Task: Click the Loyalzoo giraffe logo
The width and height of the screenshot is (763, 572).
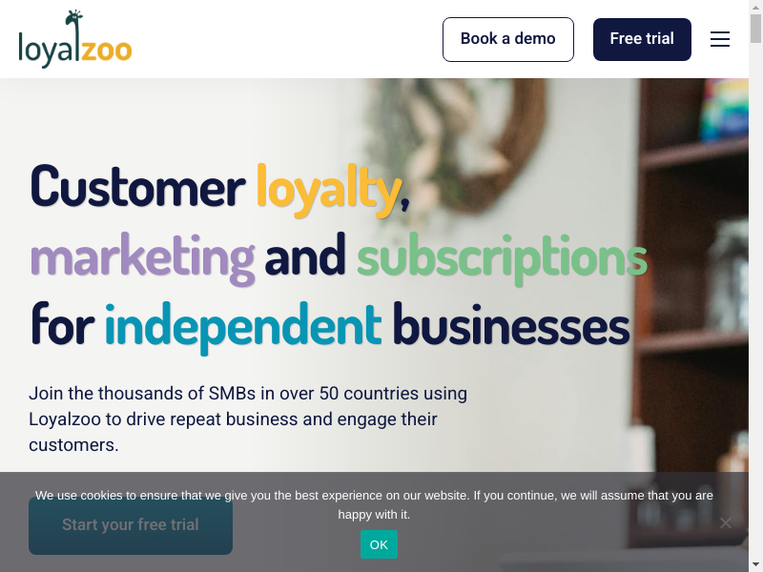Action: click(x=74, y=40)
